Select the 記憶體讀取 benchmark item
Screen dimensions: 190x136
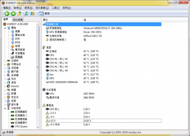21,112
